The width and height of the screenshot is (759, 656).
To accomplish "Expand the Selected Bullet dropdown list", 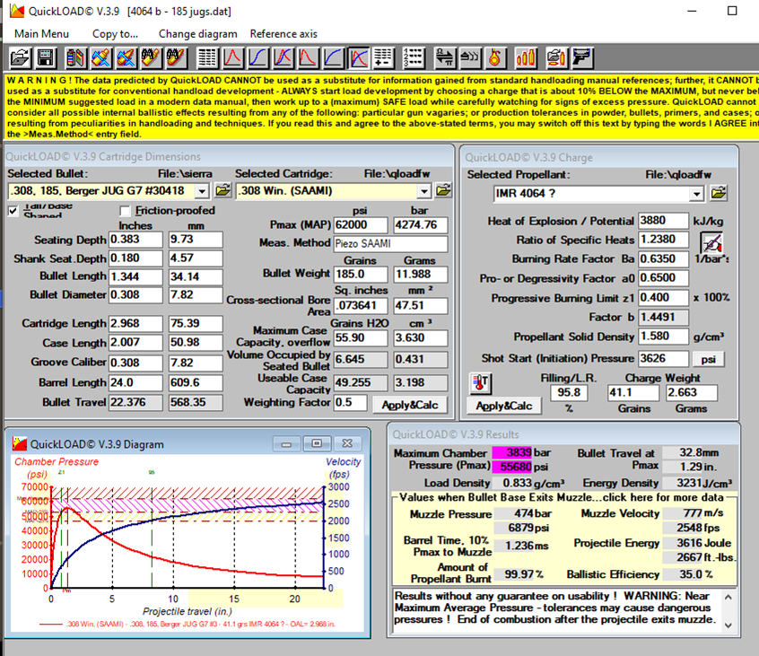I will (x=203, y=191).
